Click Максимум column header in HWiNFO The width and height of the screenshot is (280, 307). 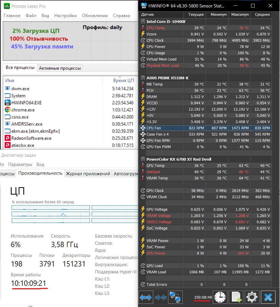pyautogui.click(x=240, y=15)
